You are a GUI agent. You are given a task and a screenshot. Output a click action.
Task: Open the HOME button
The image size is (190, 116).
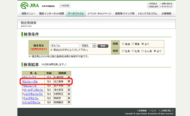click(65, 6)
